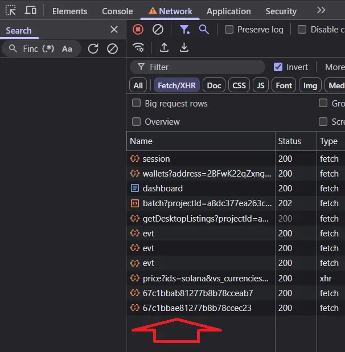Viewport: 345px width, 352px height.
Task: Open the More filters dropdown
Action: [x=335, y=67]
